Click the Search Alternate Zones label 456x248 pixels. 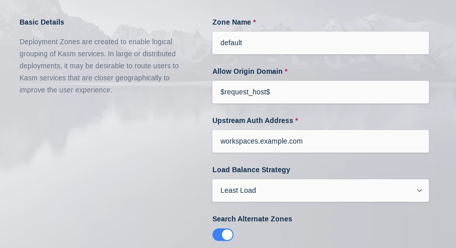coord(252,219)
